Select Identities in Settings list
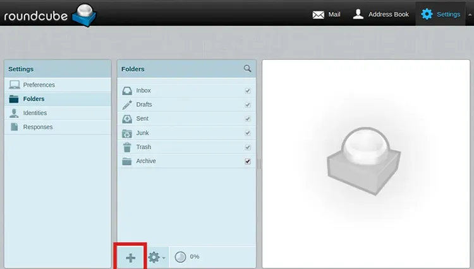Image resolution: width=474 pixels, height=269 pixels. [x=35, y=113]
